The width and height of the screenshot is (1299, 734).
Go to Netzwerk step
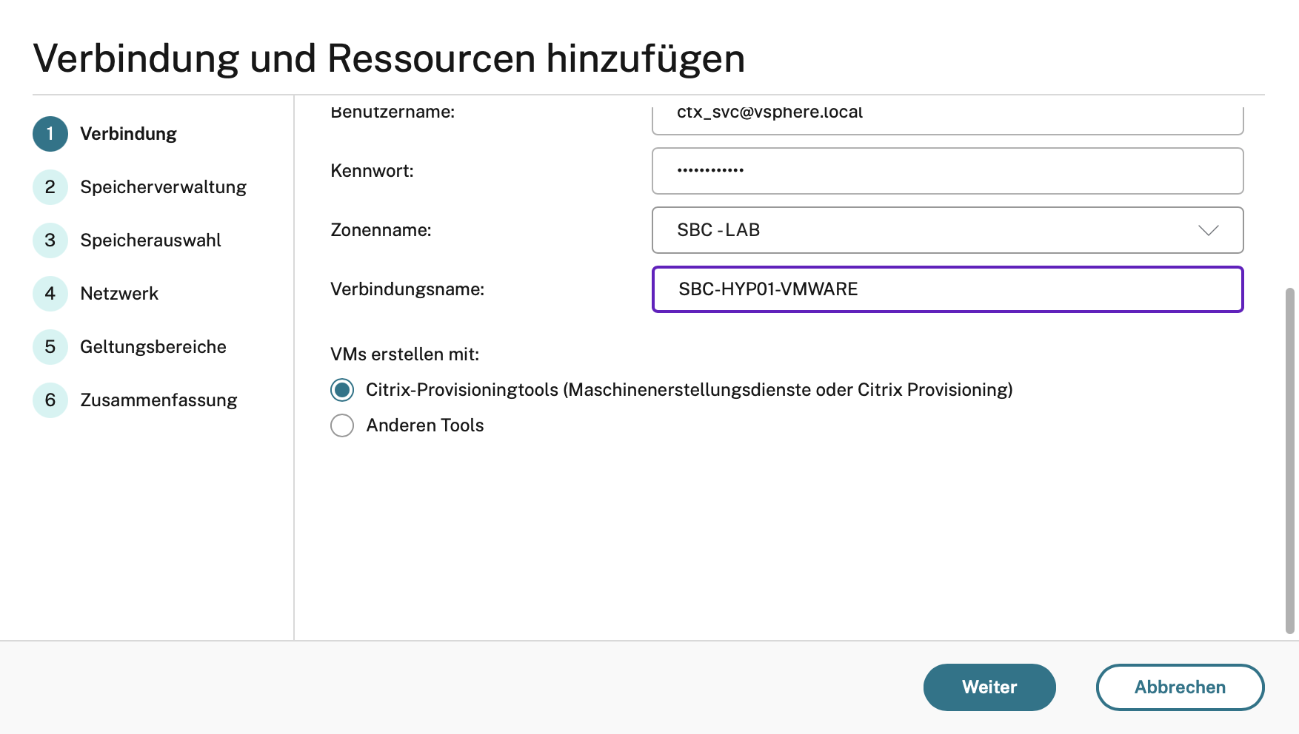[119, 294]
